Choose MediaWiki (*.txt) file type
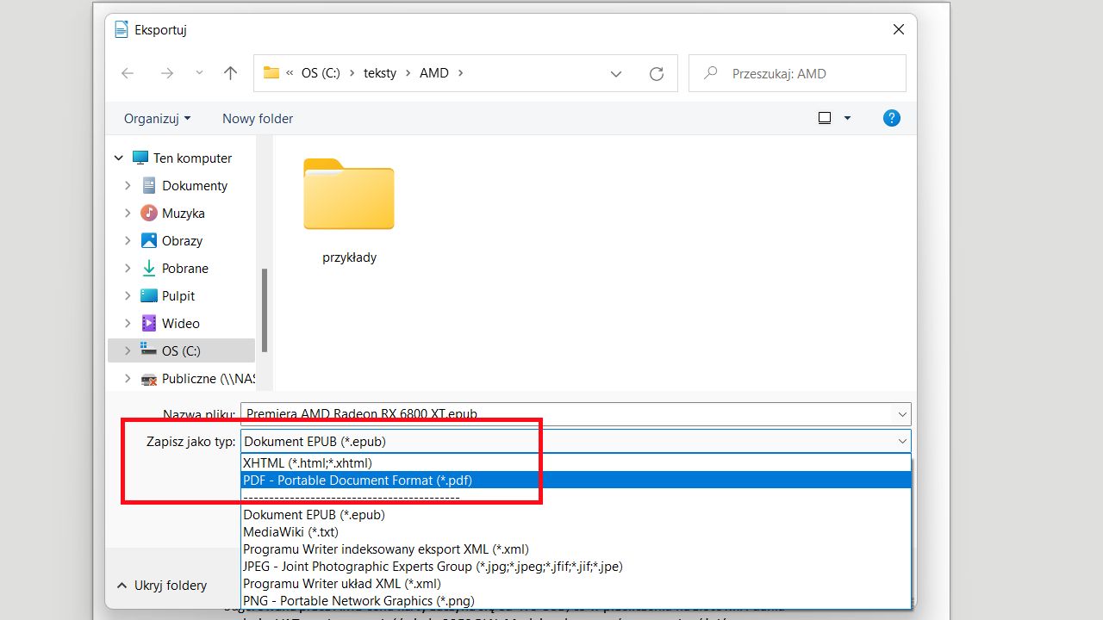Viewport: 1103px width, 620px height. pos(576,532)
